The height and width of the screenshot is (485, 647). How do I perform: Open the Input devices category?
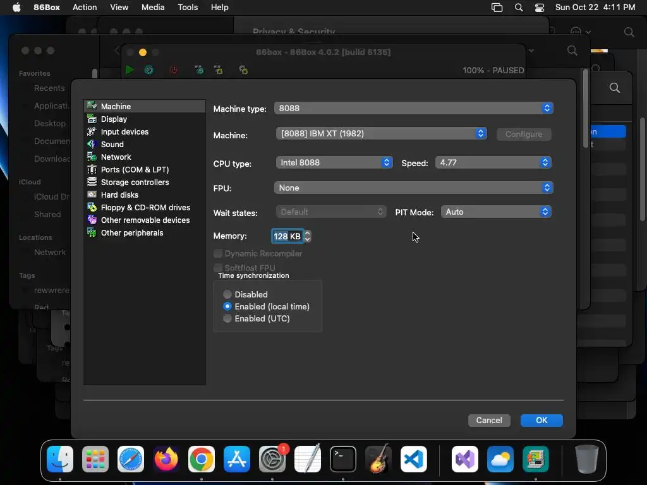(x=145, y=132)
